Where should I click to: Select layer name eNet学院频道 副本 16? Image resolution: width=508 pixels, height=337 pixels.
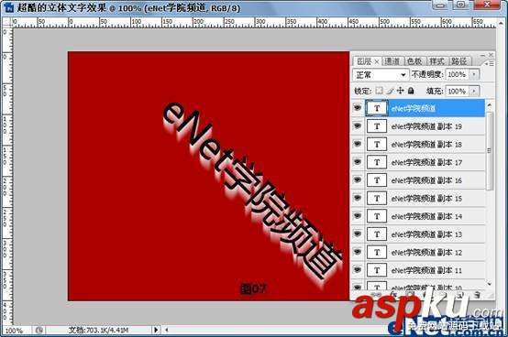click(x=426, y=180)
